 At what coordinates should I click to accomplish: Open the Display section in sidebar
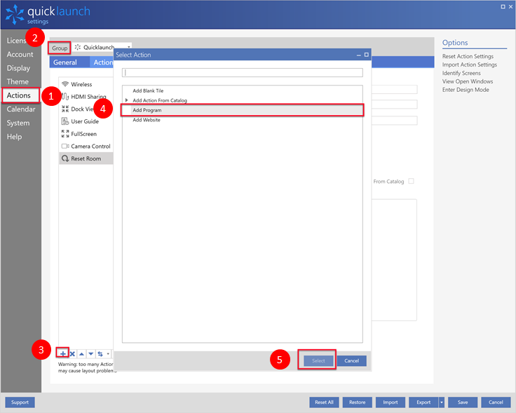pos(18,68)
